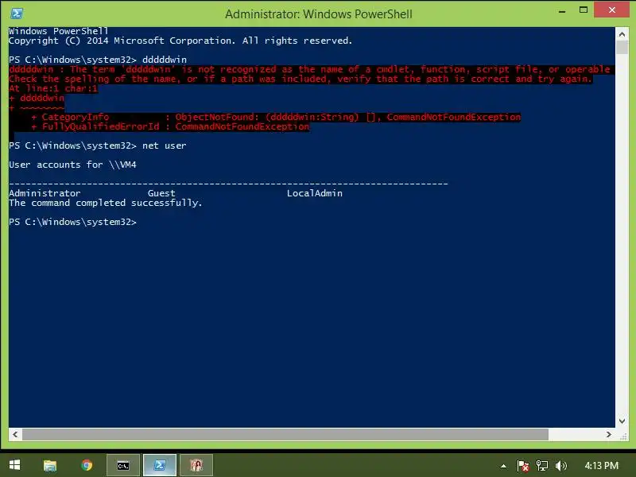This screenshot has height=477, width=636.
Task: Open the Windows Start button
Action: point(14,465)
